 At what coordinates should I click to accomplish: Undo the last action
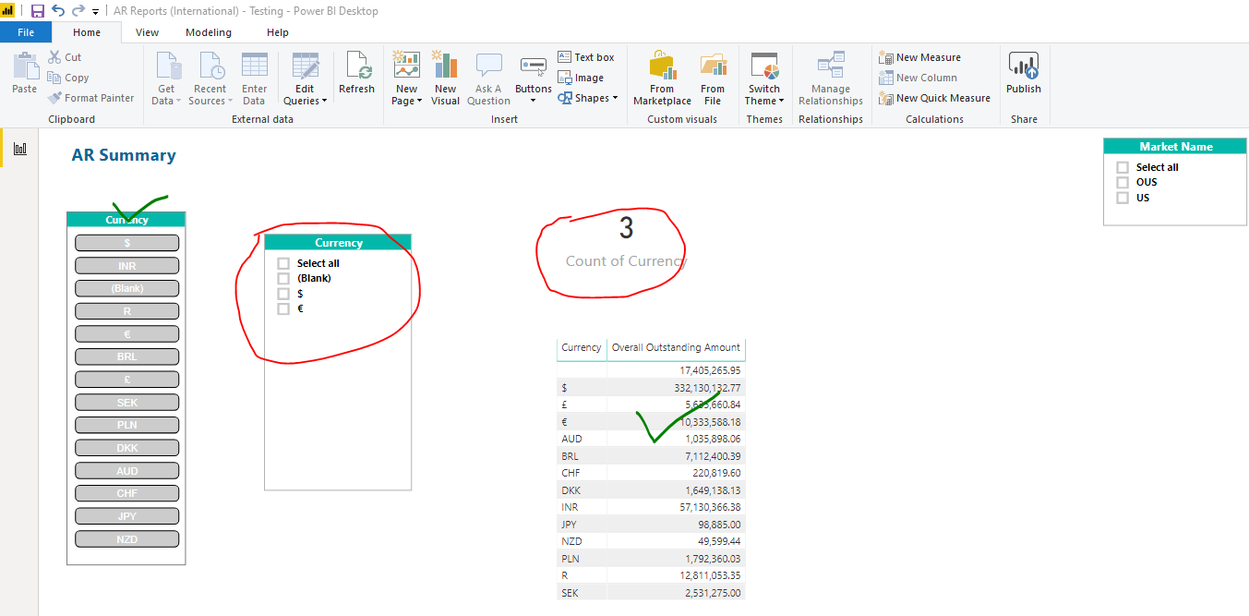[x=58, y=11]
